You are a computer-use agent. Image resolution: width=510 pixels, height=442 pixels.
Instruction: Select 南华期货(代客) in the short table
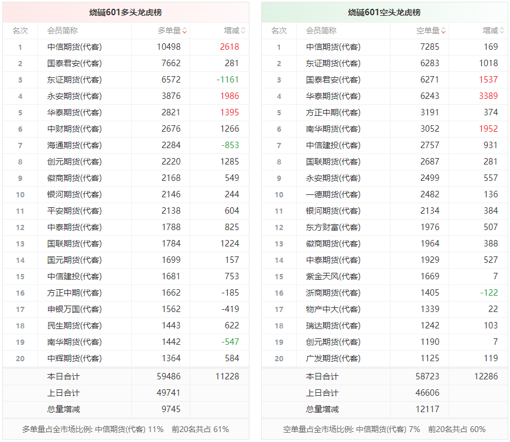click(x=333, y=129)
